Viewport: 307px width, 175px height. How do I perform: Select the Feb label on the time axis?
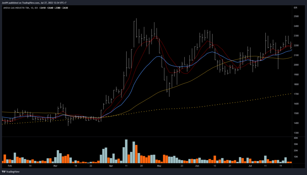pos(10,165)
